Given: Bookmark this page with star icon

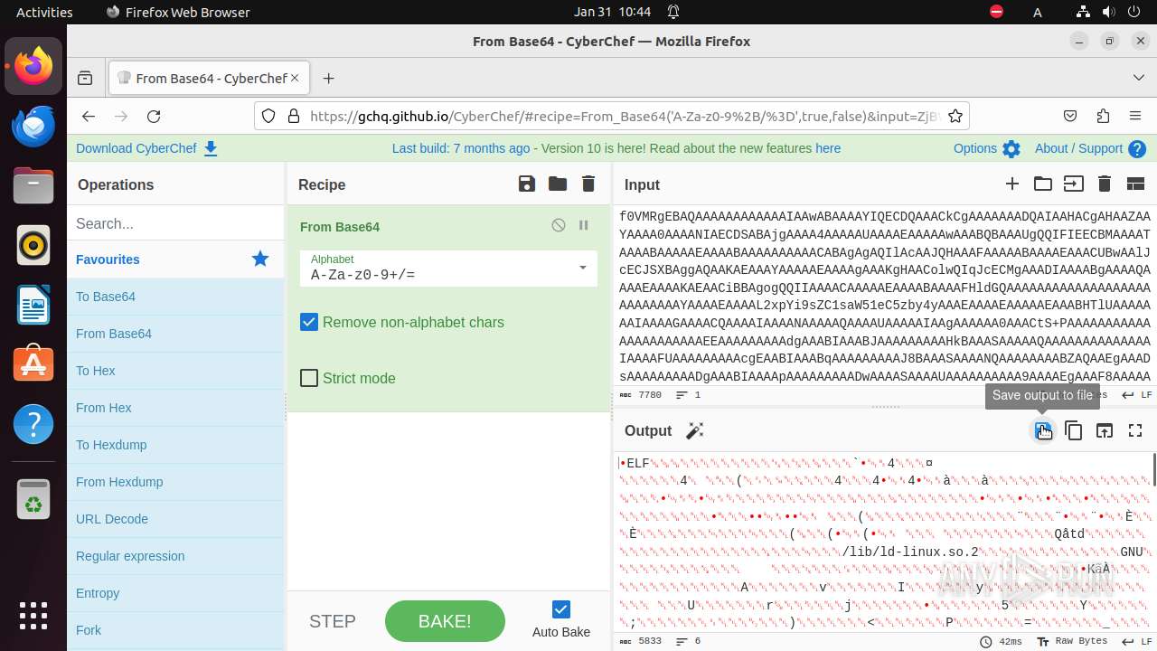Looking at the screenshot, I should coord(955,116).
